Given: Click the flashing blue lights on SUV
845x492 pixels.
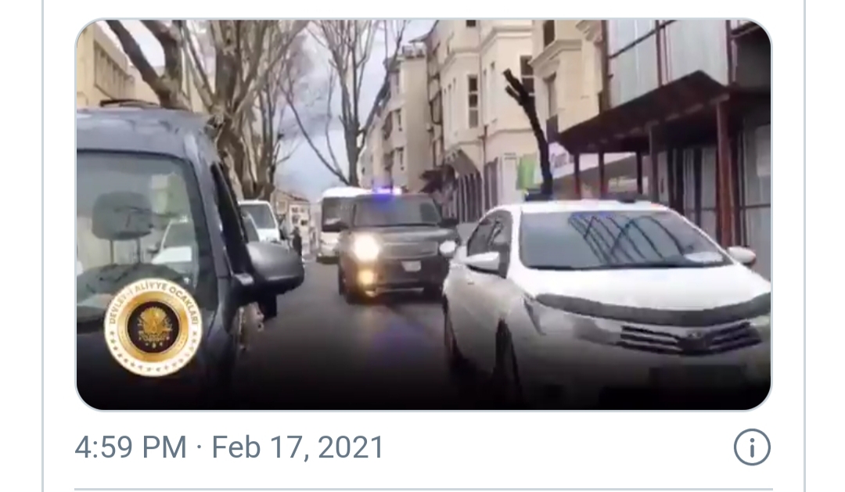Looking at the screenshot, I should [386, 191].
